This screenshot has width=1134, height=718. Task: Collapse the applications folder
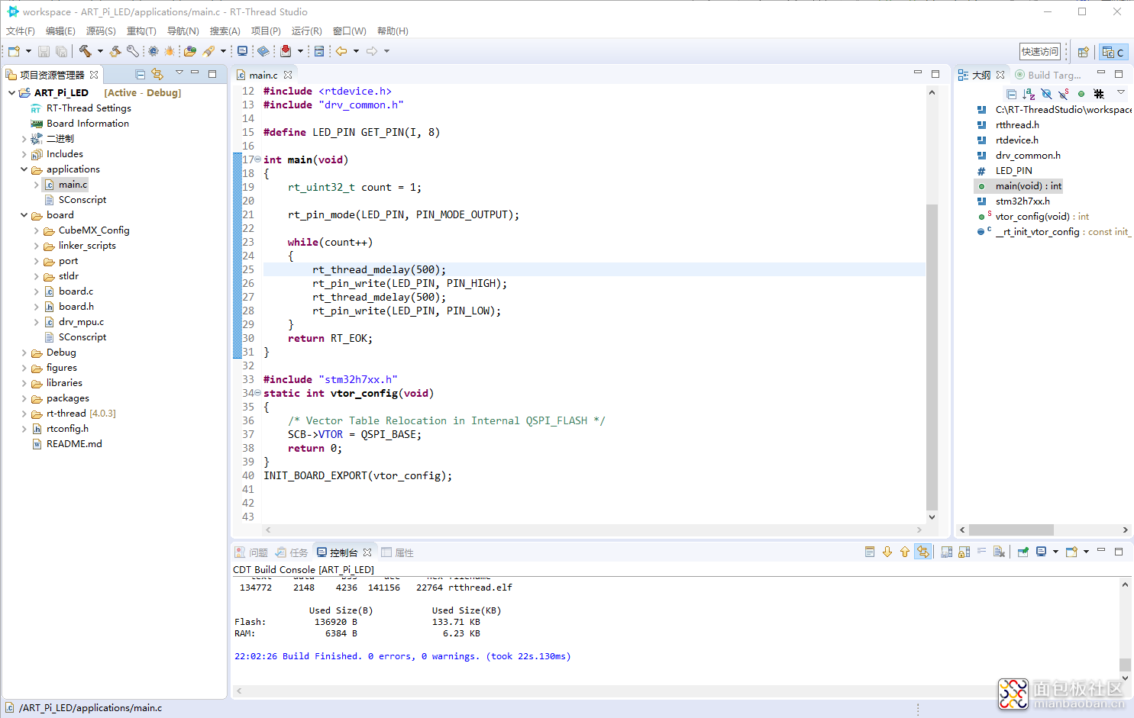click(x=24, y=169)
